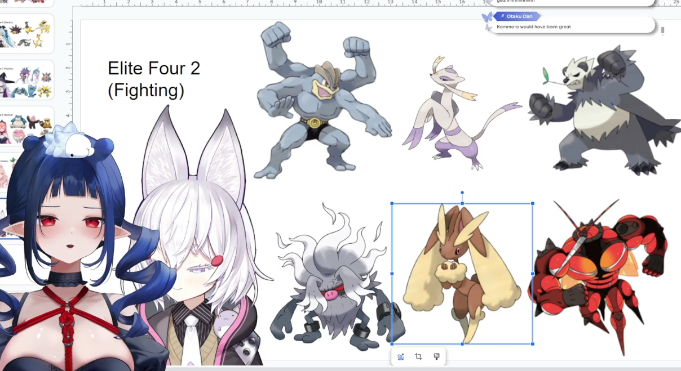The width and height of the screenshot is (681, 371).
Task: Click the rotation handle above Lopunny image
Action: 462,193
